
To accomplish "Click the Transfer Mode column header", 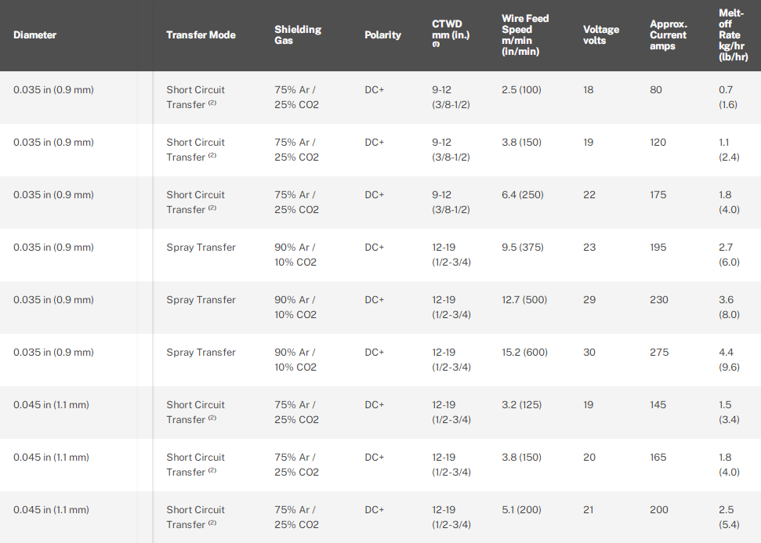I will point(201,34).
